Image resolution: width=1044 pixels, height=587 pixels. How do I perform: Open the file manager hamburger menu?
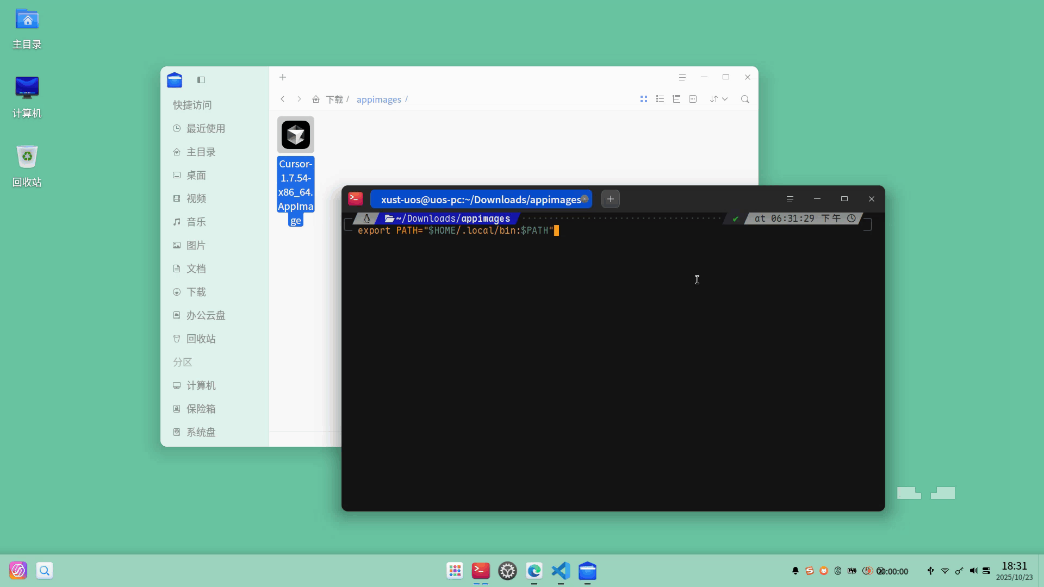pyautogui.click(x=682, y=77)
